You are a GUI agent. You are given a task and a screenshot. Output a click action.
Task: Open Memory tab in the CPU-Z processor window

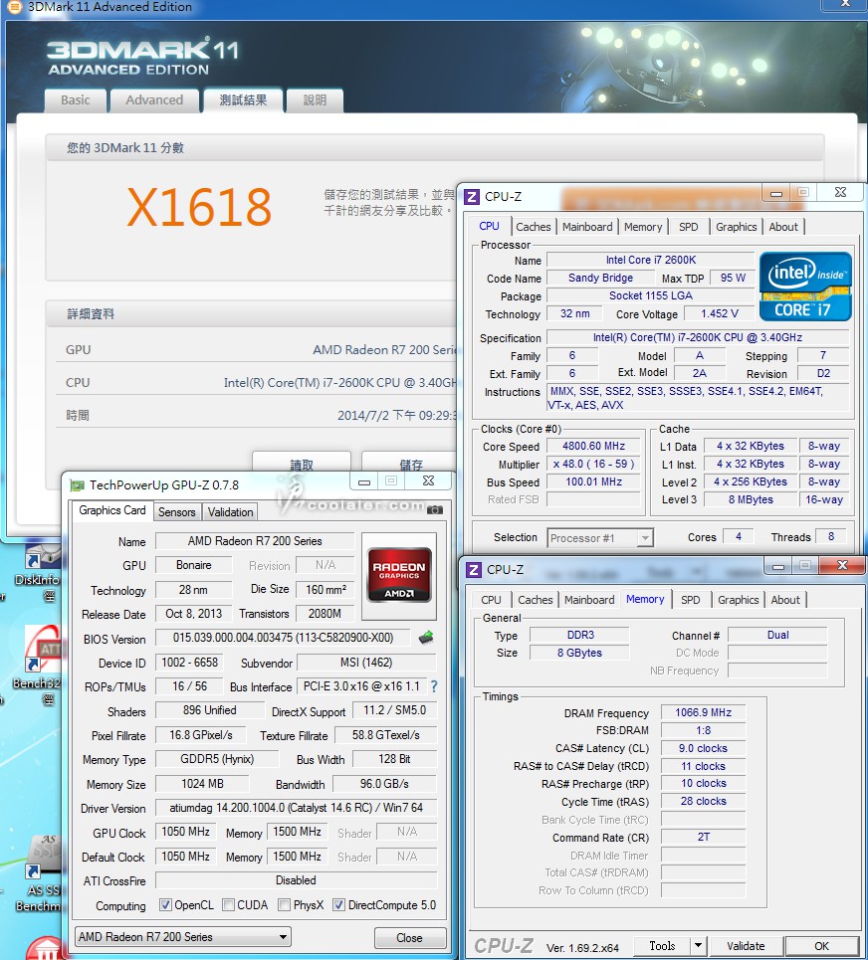[643, 227]
